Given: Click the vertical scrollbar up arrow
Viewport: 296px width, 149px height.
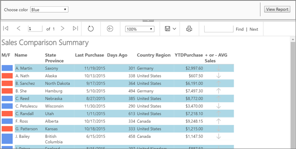Looking at the screenshot, I should pyautogui.click(x=293, y=39).
